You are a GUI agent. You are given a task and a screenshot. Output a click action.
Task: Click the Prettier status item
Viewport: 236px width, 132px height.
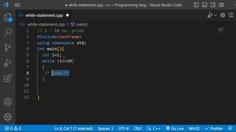click(214, 128)
